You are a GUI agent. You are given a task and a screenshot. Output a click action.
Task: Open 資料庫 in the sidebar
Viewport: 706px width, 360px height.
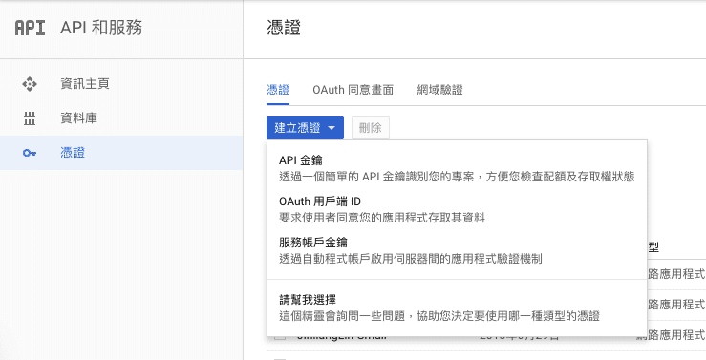pos(121,118)
